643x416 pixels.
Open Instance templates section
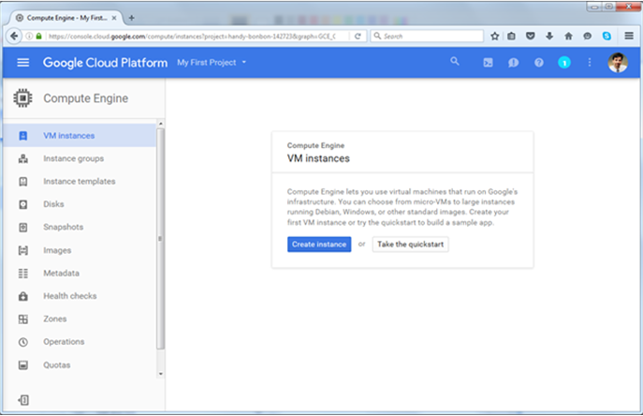[x=80, y=181]
